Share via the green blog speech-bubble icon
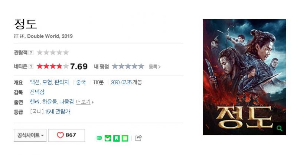 [x=99, y=138]
